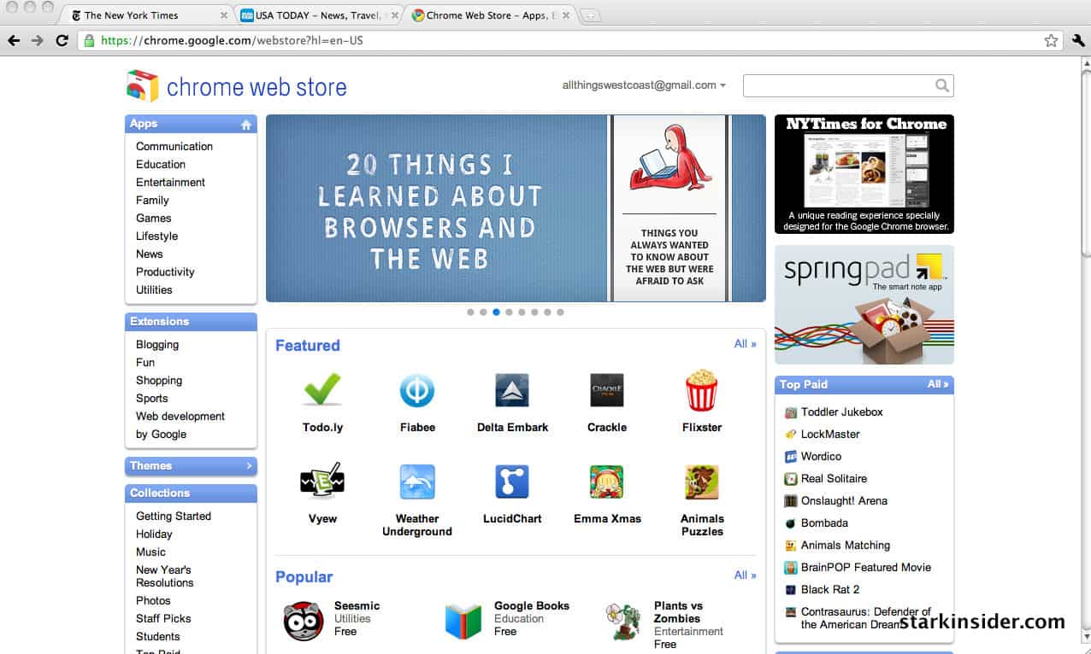Open the Productivity apps category

(x=165, y=272)
